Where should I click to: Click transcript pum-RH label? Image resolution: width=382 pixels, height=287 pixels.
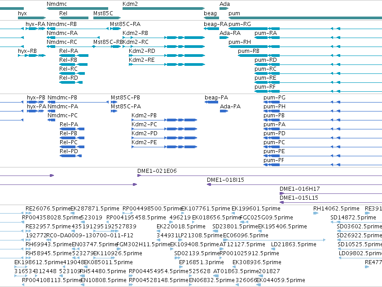pyautogui.click(x=240, y=42)
